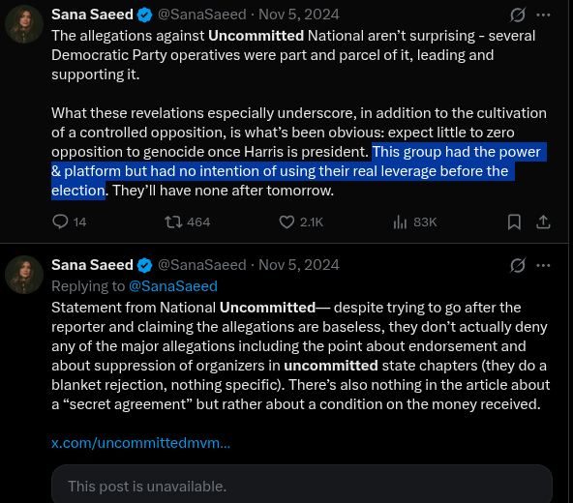Open more options menu on first tweet
The width and height of the screenshot is (573, 503).
pos(543,15)
